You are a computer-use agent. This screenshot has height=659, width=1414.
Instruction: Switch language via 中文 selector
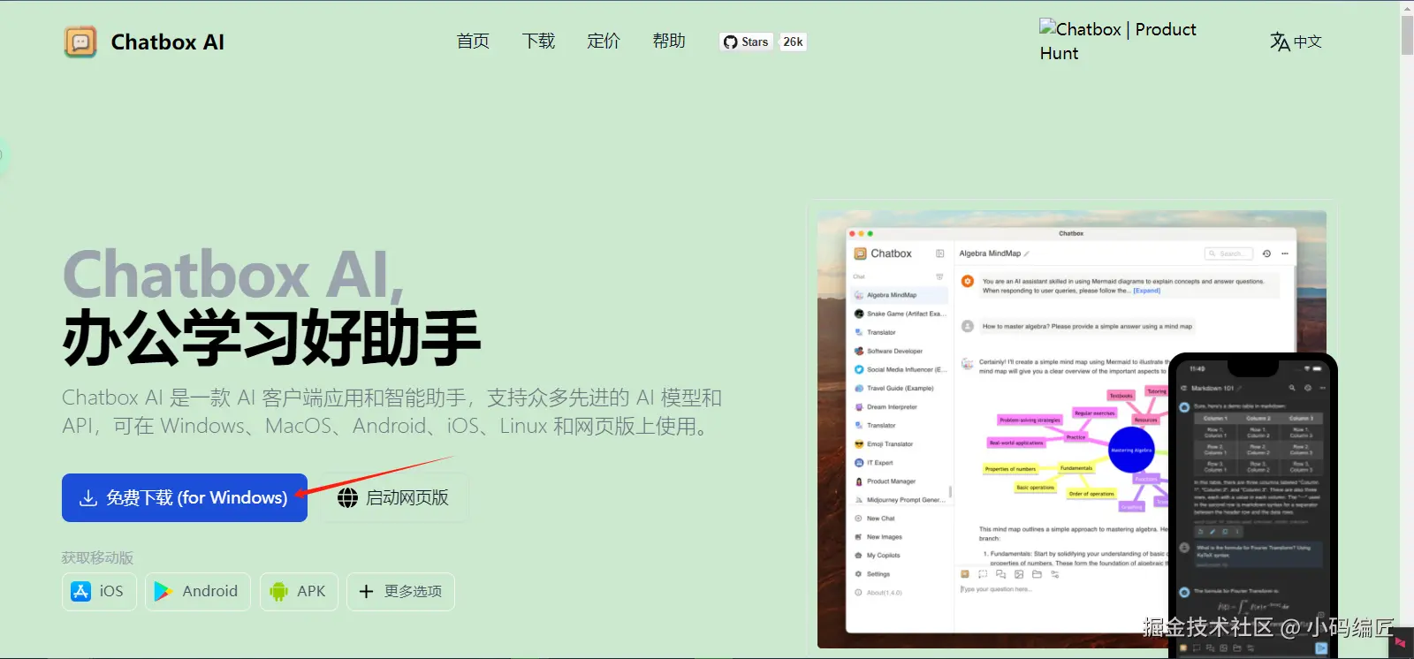point(1308,42)
